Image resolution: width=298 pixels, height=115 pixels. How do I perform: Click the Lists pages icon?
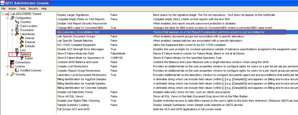(17, 50)
